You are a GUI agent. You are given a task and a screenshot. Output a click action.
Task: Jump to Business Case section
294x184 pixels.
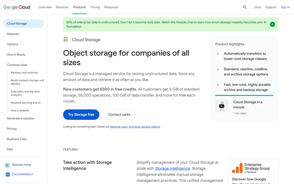pos(17,139)
